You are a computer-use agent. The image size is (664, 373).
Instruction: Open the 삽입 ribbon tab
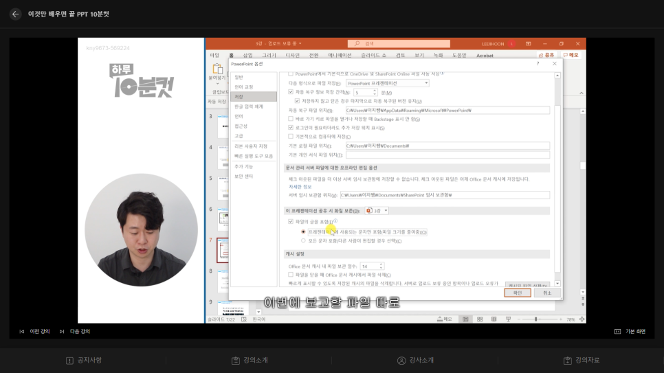click(x=247, y=56)
